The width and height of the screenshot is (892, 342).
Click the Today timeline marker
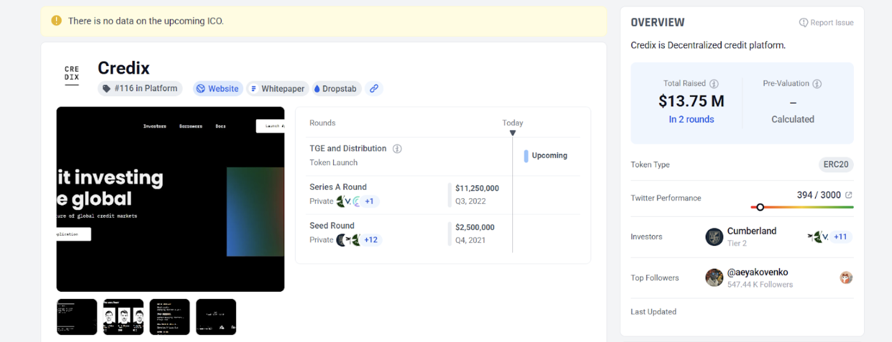[x=512, y=132]
